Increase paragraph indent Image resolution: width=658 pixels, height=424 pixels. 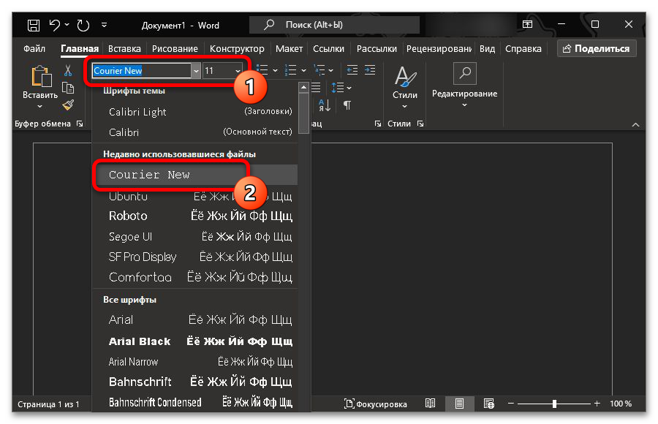tap(370, 70)
